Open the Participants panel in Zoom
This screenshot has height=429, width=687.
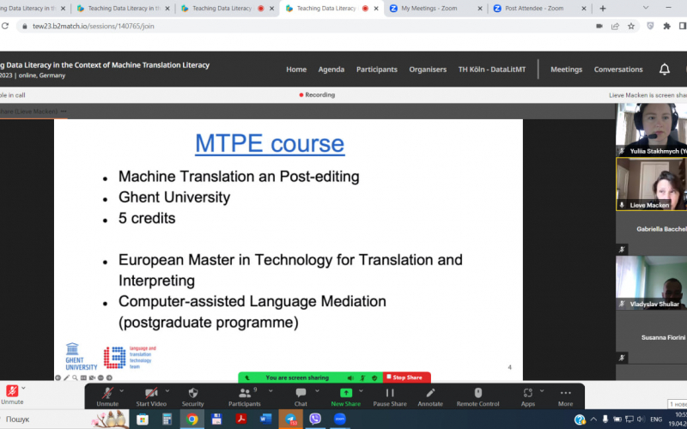(245, 397)
